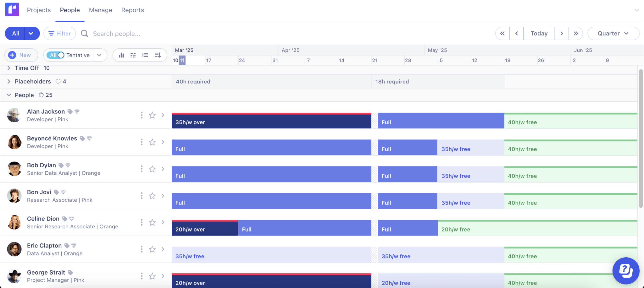Jump forward with the double-right arrow

tap(576, 34)
